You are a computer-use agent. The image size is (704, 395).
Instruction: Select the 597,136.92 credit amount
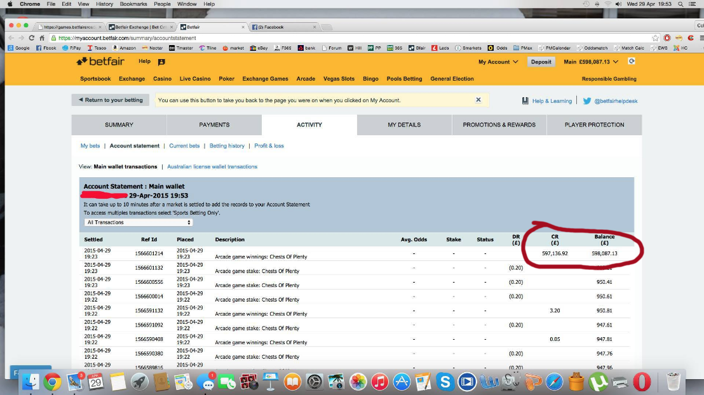click(x=555, y=253)
